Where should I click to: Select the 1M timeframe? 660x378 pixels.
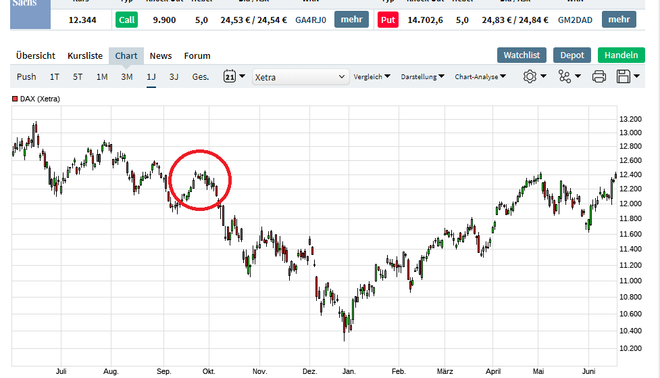tap(102, 76)
